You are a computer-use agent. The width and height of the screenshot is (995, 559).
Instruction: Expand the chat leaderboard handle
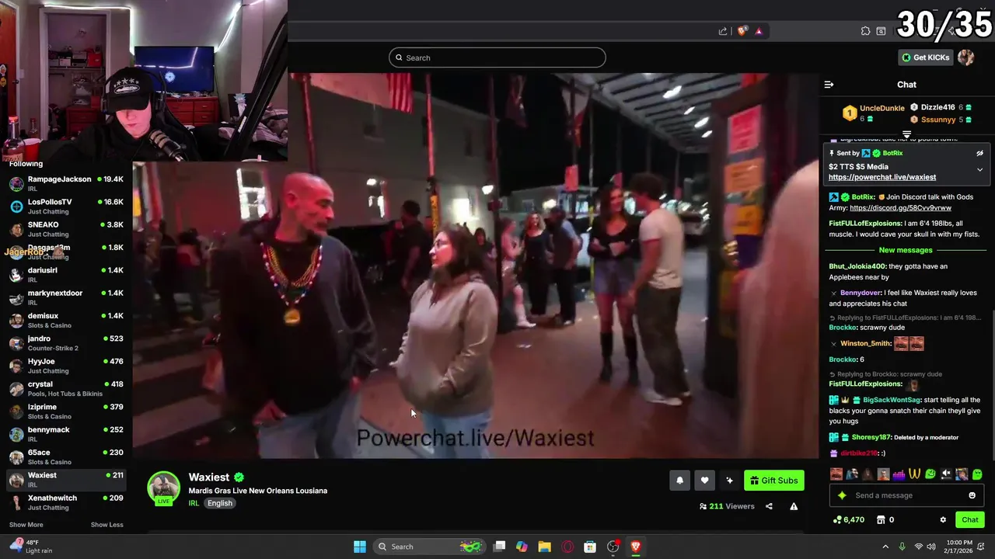click(x=906, y=134)
